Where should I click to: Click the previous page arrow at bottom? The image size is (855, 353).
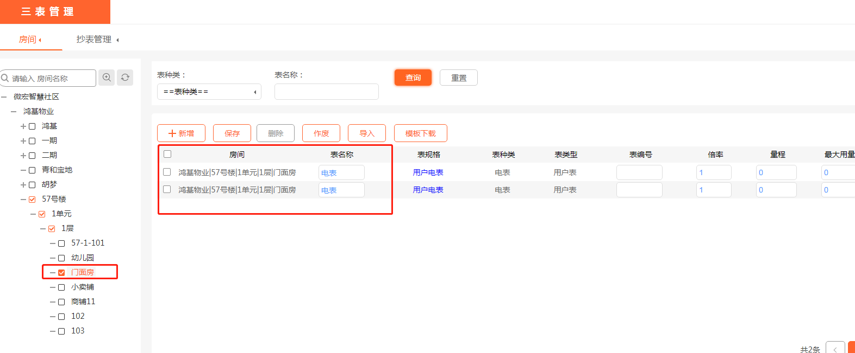pos(835,349)
